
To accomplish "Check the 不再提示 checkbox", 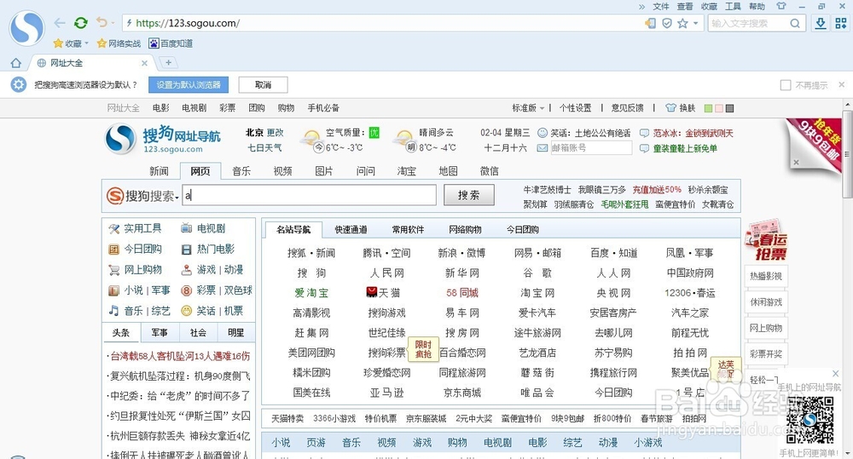I will point(786,85).
